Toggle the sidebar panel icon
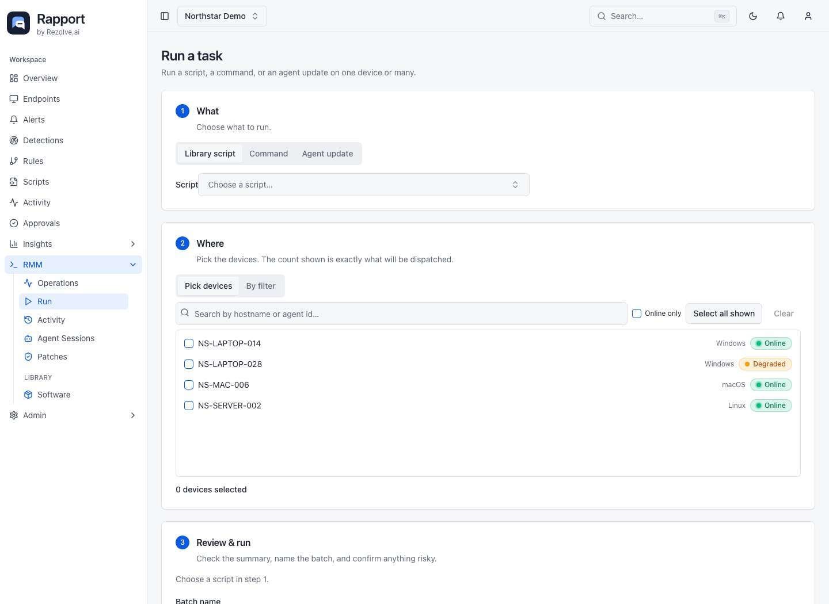 (x=165, y=16)
